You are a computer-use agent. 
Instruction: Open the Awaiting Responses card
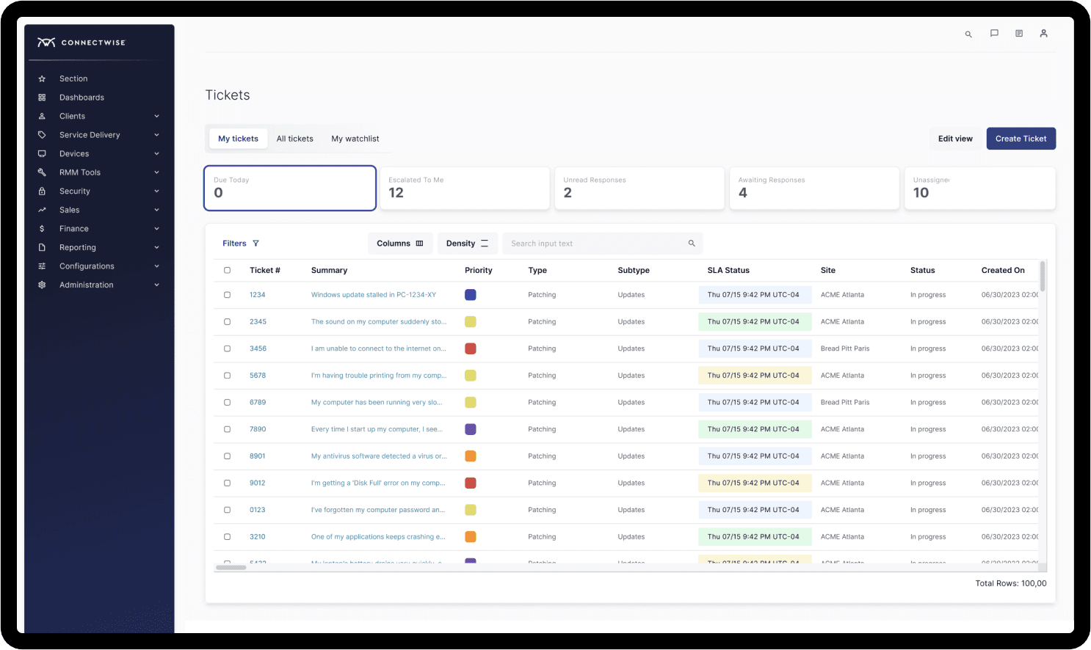(814, 189)
